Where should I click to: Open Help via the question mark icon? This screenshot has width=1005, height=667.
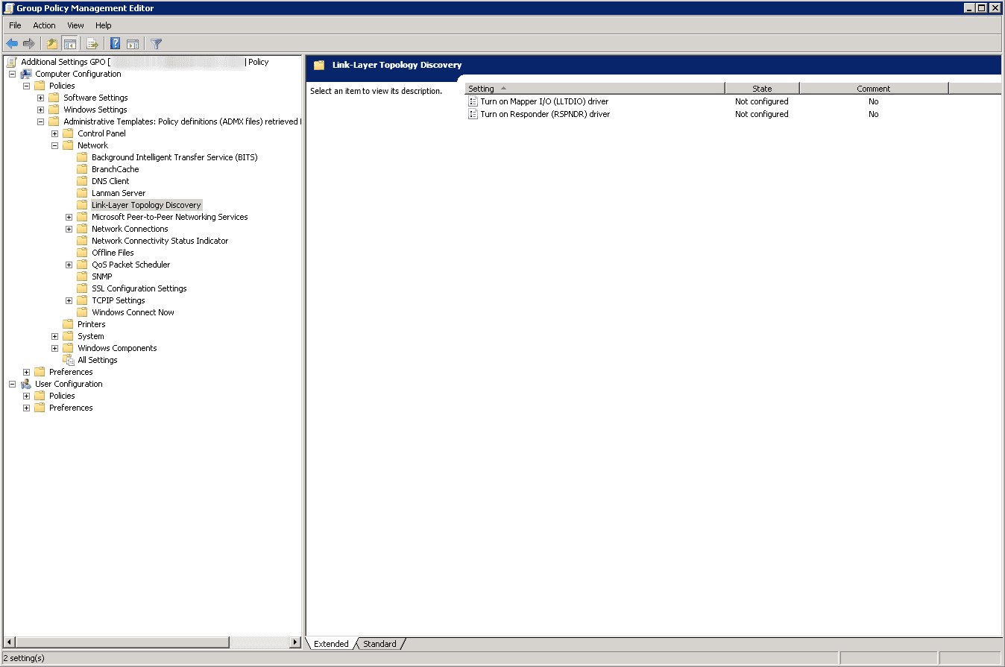click(x=116, y=44)
